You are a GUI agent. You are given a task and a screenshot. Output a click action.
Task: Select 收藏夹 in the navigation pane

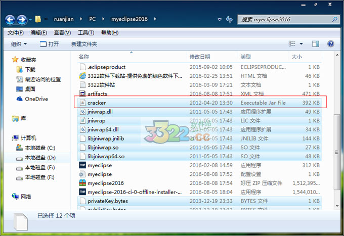point(28,60)
